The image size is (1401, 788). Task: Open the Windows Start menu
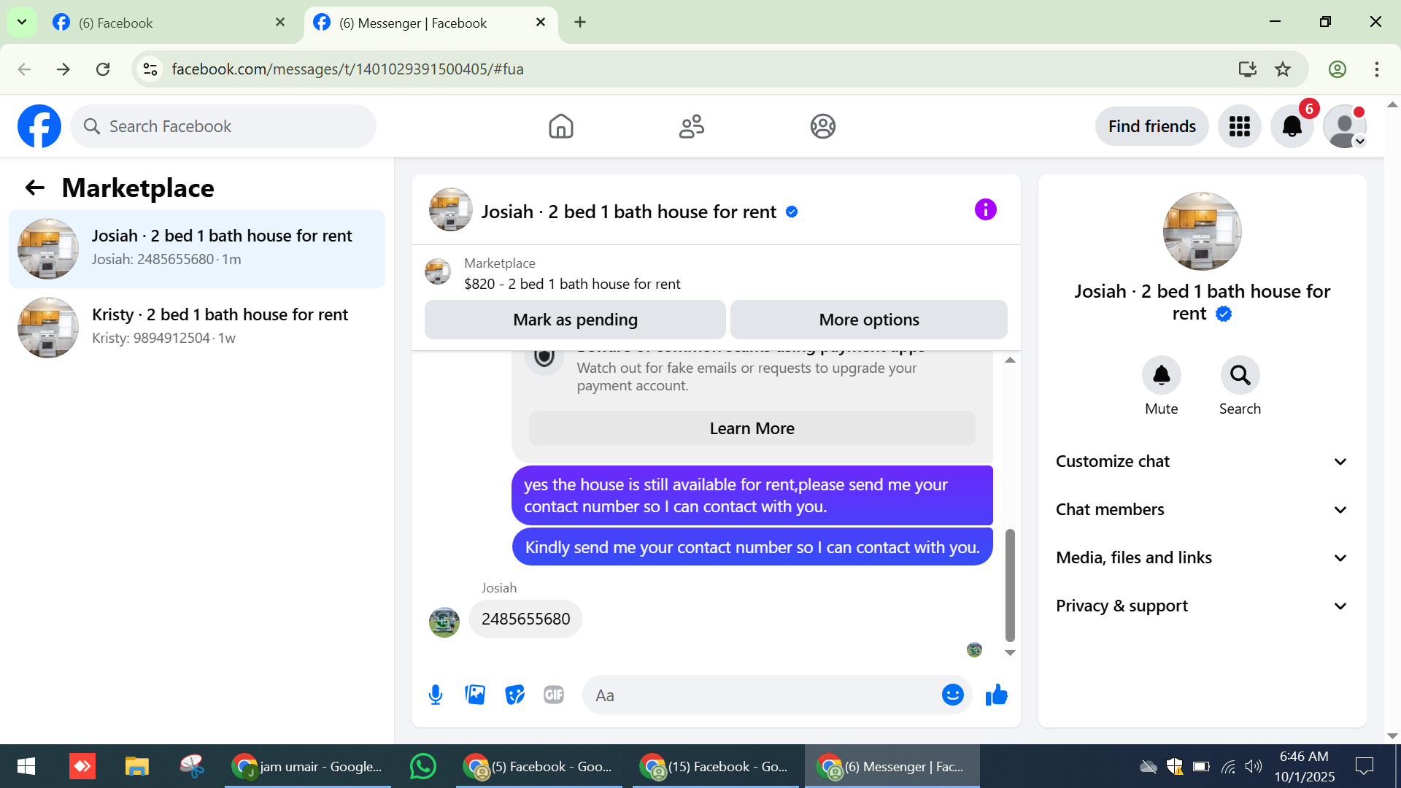pos(26,766)
